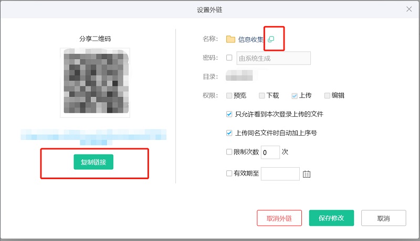Click the 分享二维码 heading text
Image resolution: width=420 pixels, height=241 pixels.
pos(95,39)
